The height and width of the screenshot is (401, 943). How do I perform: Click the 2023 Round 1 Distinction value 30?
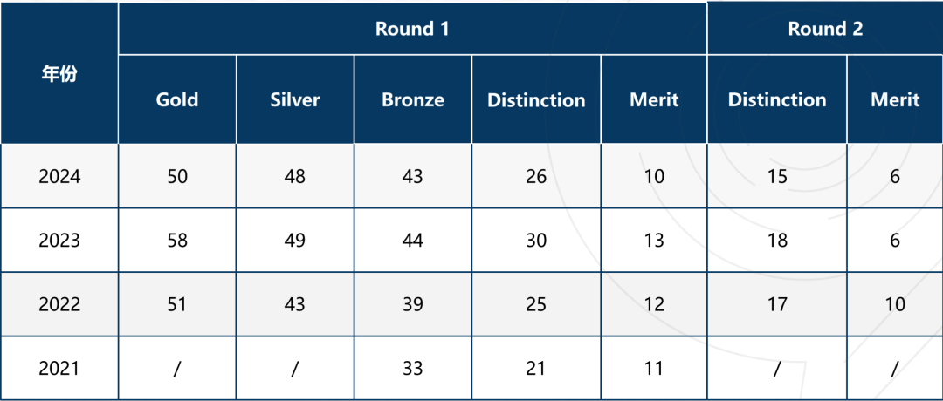pos(536,240)
